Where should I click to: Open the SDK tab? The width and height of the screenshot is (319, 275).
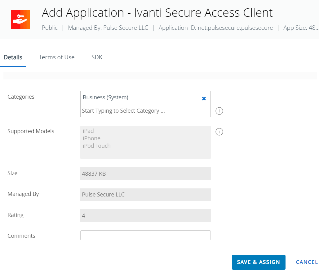pos(97,57)
